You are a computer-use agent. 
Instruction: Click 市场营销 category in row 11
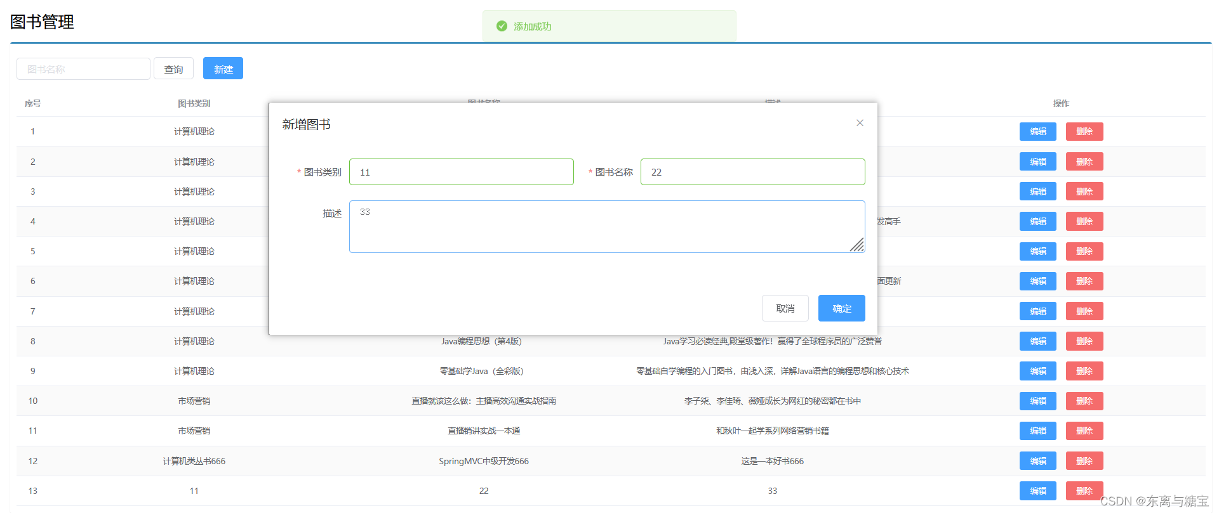pyautogui.click(x=194, y=431)
